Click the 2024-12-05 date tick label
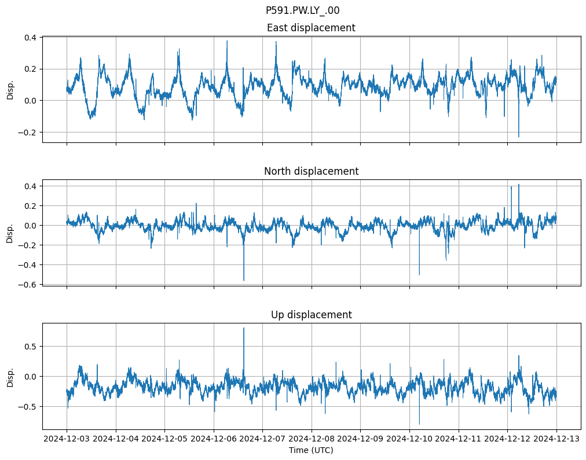586x460 pixels. tap(164, 439)
